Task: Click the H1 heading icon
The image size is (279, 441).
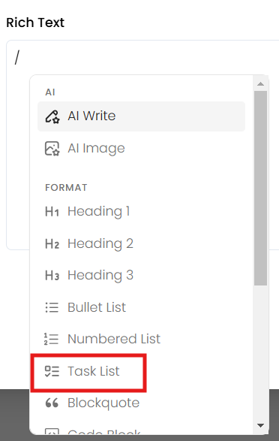Action: pos(52,212)
